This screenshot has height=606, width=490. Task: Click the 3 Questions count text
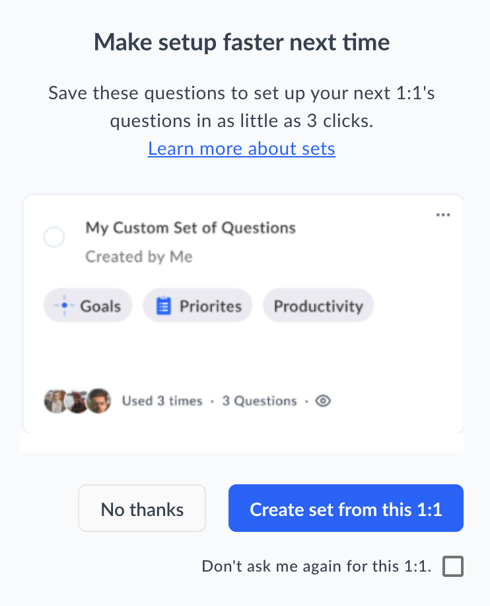[x=259, y=401]
